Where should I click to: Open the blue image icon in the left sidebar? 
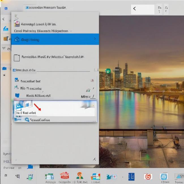[x=6, y=29]
